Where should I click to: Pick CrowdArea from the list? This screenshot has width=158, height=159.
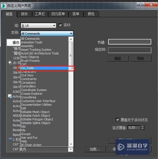(28, 97)
